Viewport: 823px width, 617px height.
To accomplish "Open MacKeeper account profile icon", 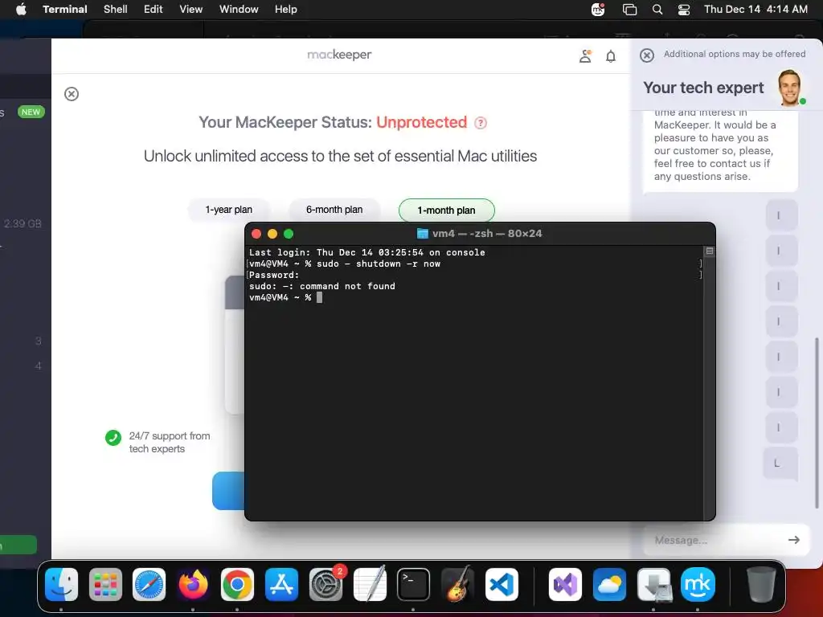I will [585, 56].
